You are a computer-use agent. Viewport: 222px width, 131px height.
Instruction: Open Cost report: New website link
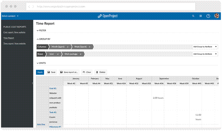14,32
